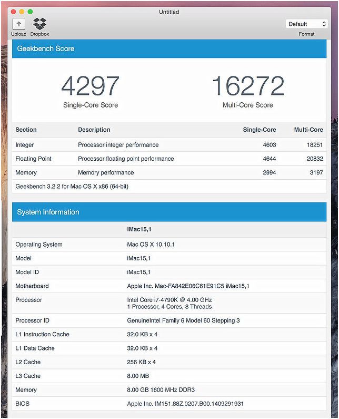
Task: Click Integer multi-core value 18251
Action: 315,145
